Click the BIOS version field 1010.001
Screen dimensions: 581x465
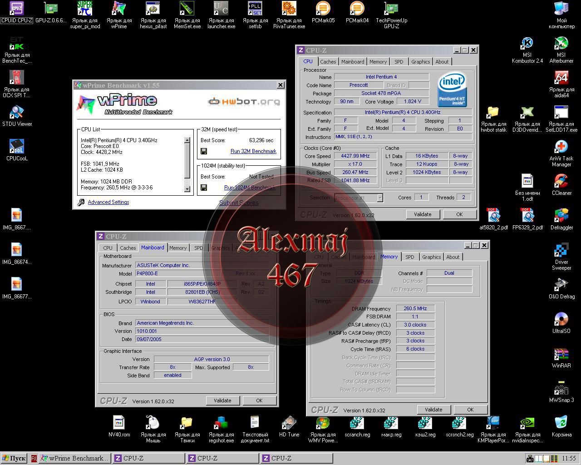pos(202,331)
